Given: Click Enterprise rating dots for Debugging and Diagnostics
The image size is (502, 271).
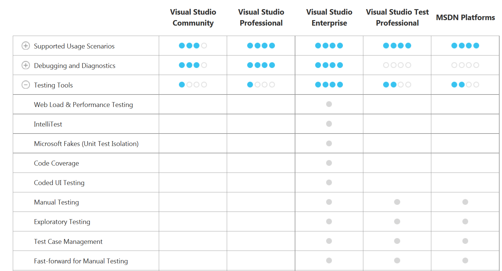Looking at the screenshot, I should (x=329, y=65).
